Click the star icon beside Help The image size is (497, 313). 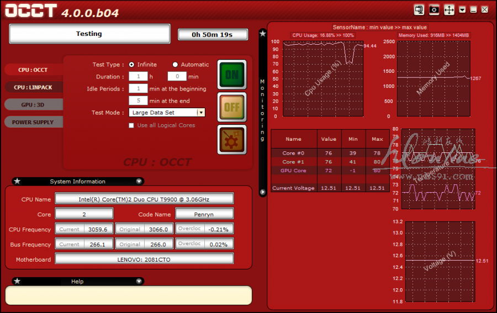point(18,282)
